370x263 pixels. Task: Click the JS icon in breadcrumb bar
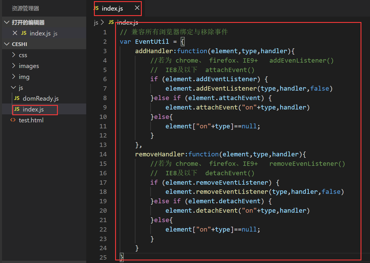click(111, 22)
